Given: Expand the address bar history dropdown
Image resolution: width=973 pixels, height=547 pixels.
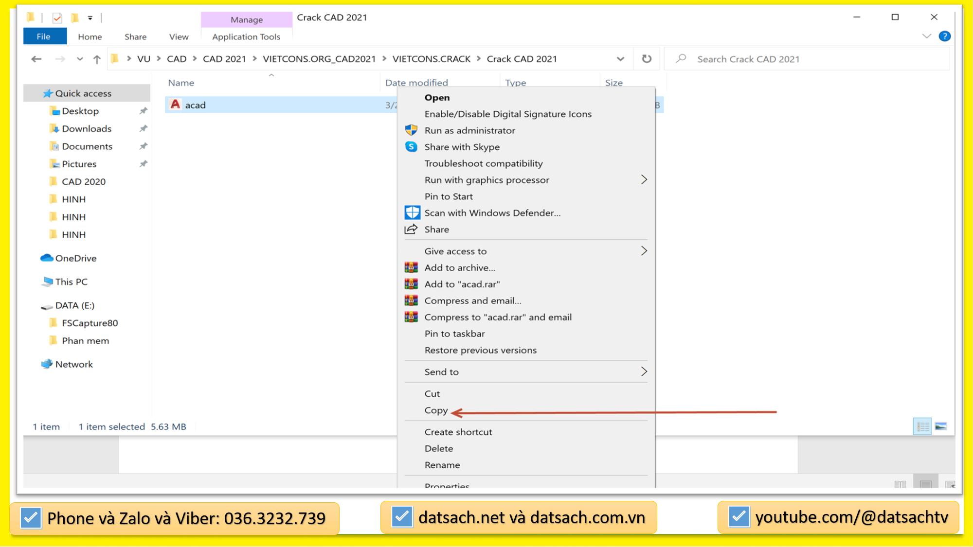Looking at the screenshot, I should tap(620, 59).
